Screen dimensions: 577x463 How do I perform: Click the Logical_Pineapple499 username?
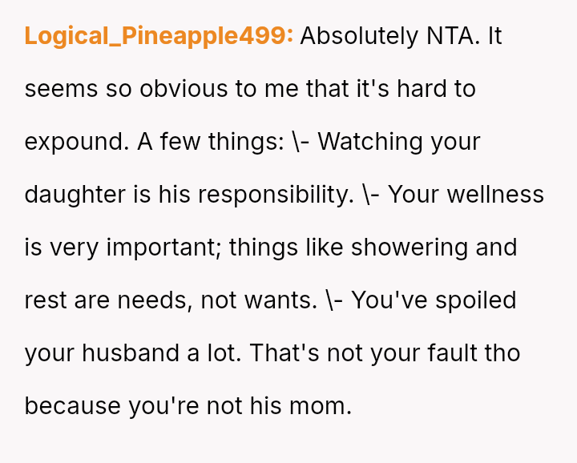[x=159, y=36]
